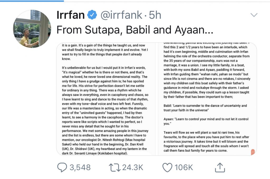This screenshot has height=179, width=270.
Task: Click the blue filled loading bar at top
Action: 32,1
